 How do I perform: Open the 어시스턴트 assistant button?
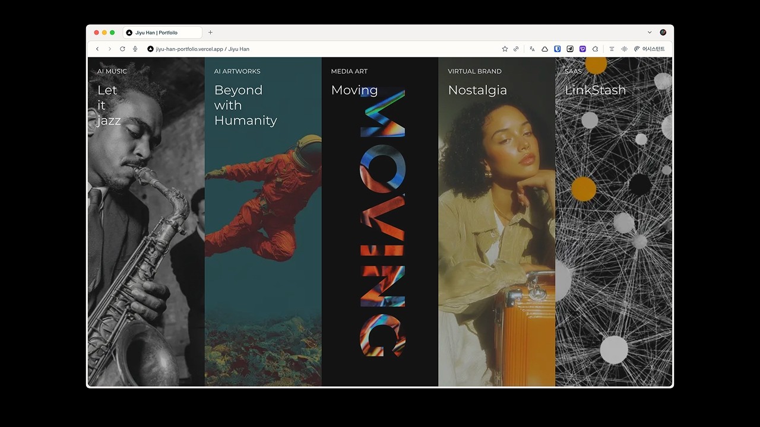[x=650, y=49]
